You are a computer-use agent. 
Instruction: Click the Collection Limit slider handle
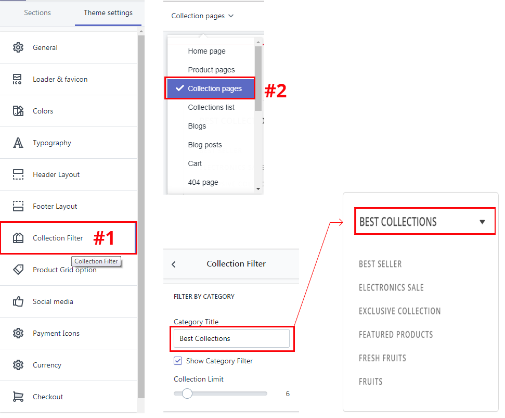point(187,394)
